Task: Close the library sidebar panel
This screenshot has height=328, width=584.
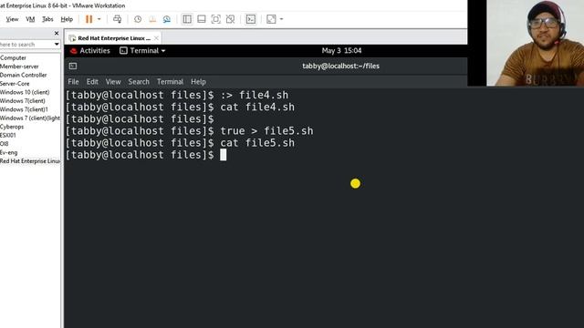Action: pos(57,33)
